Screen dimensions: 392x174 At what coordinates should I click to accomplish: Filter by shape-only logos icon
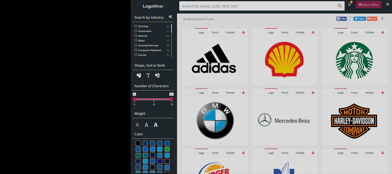[139, 75]
